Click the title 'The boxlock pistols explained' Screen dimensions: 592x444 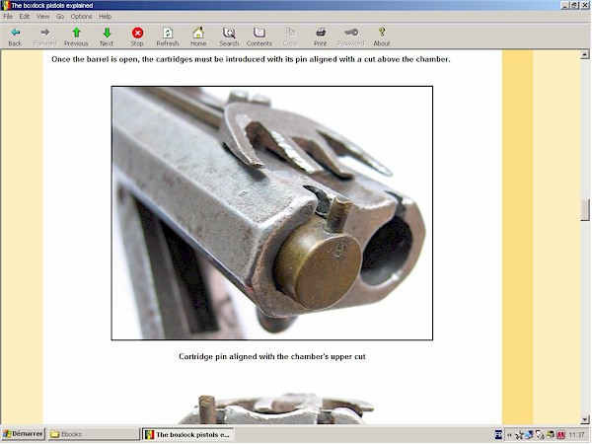pyautogui.click(x=52, y=5)
